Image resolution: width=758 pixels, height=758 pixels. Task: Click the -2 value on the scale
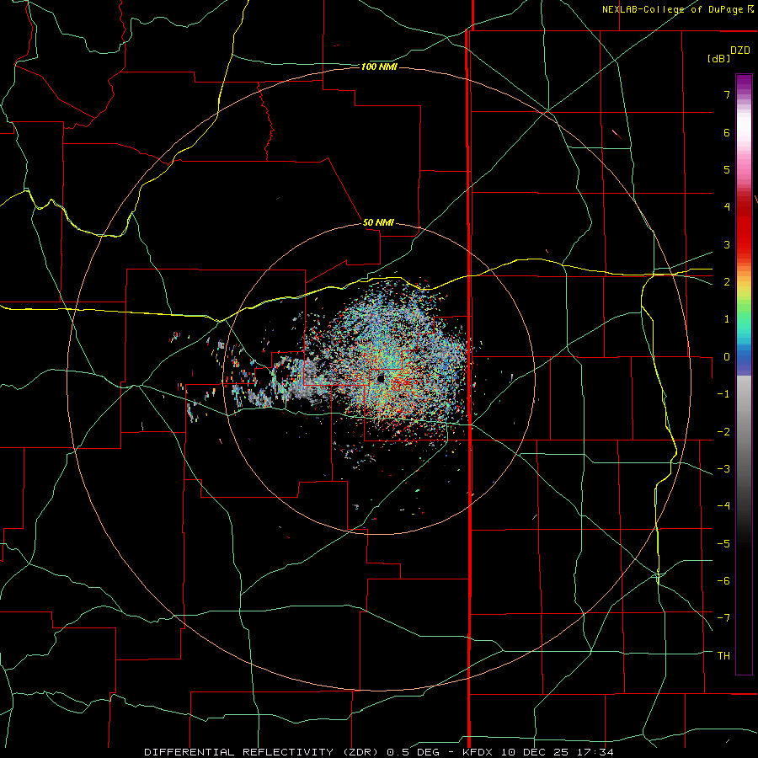click(x=723, y=432)
